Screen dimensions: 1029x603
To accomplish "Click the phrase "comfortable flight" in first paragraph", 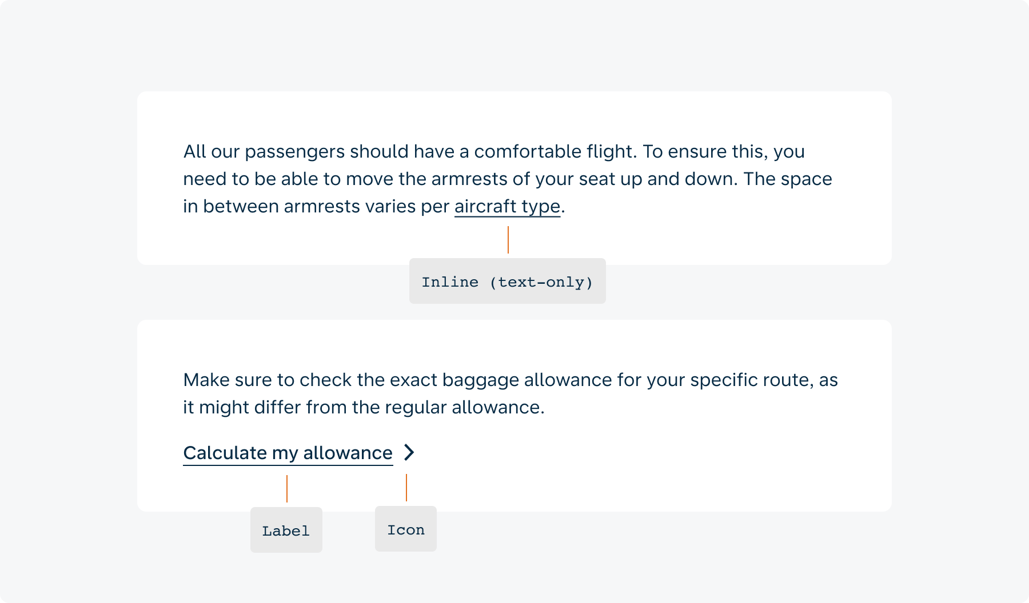I will pyautogui.click(x=555, y=151).
